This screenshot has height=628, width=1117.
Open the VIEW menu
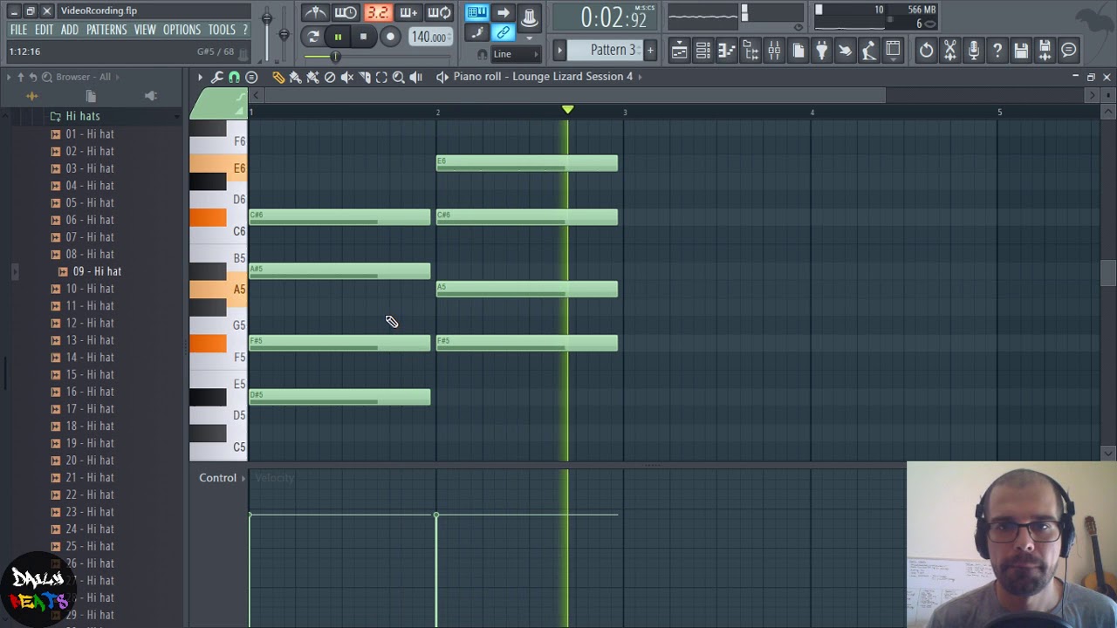click(x=145, y=30)
